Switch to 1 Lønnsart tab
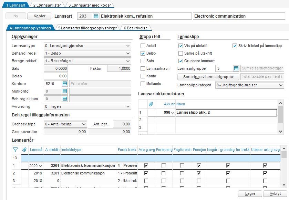Viewport: 289px width, 200px height. 16,5
